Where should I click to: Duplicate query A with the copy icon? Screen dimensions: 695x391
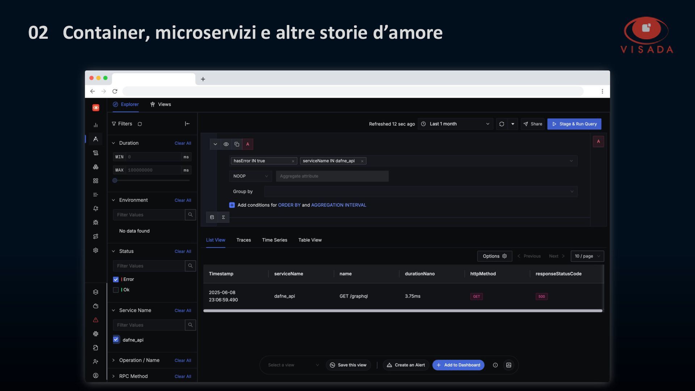(x=237, y=144)
